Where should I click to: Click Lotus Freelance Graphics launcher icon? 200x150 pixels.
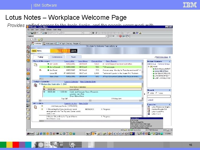[x=149, y=107]
